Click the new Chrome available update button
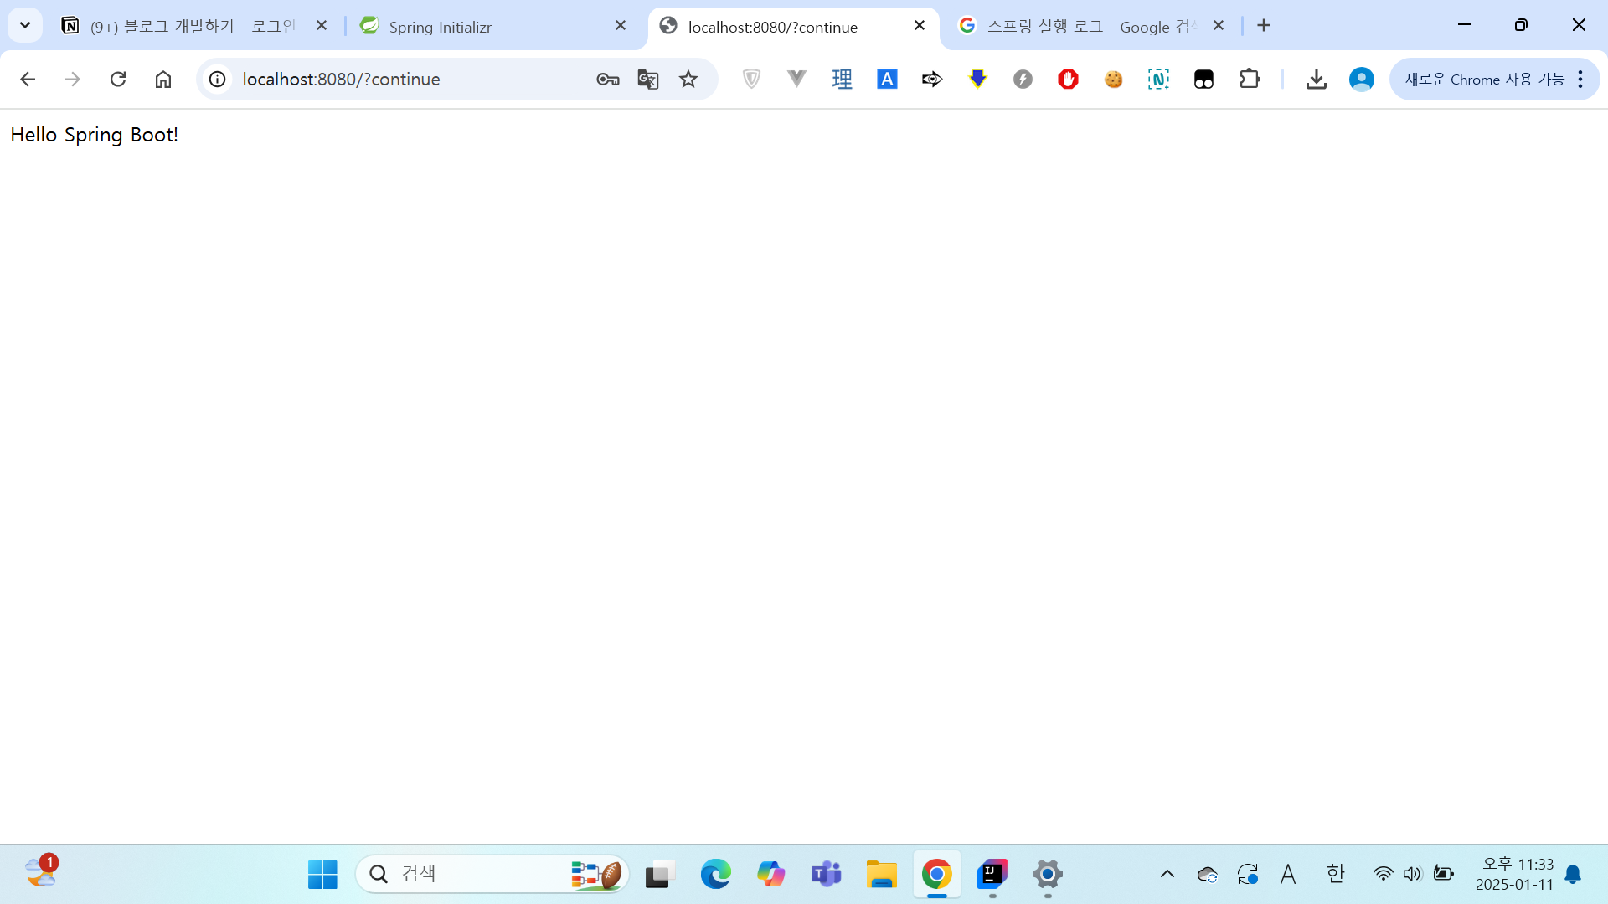The width and height of the screenshot is (1608, 904). pos(1483,79)
